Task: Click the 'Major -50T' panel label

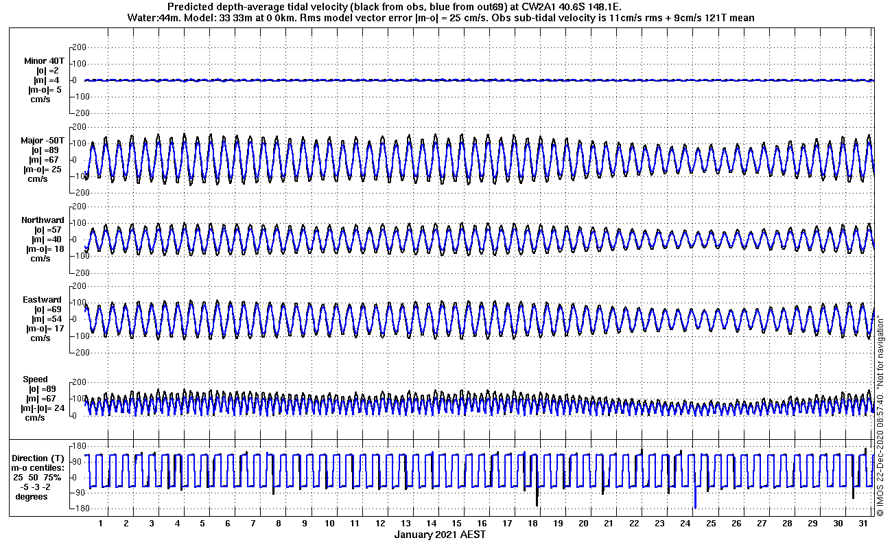Action: 43,141
